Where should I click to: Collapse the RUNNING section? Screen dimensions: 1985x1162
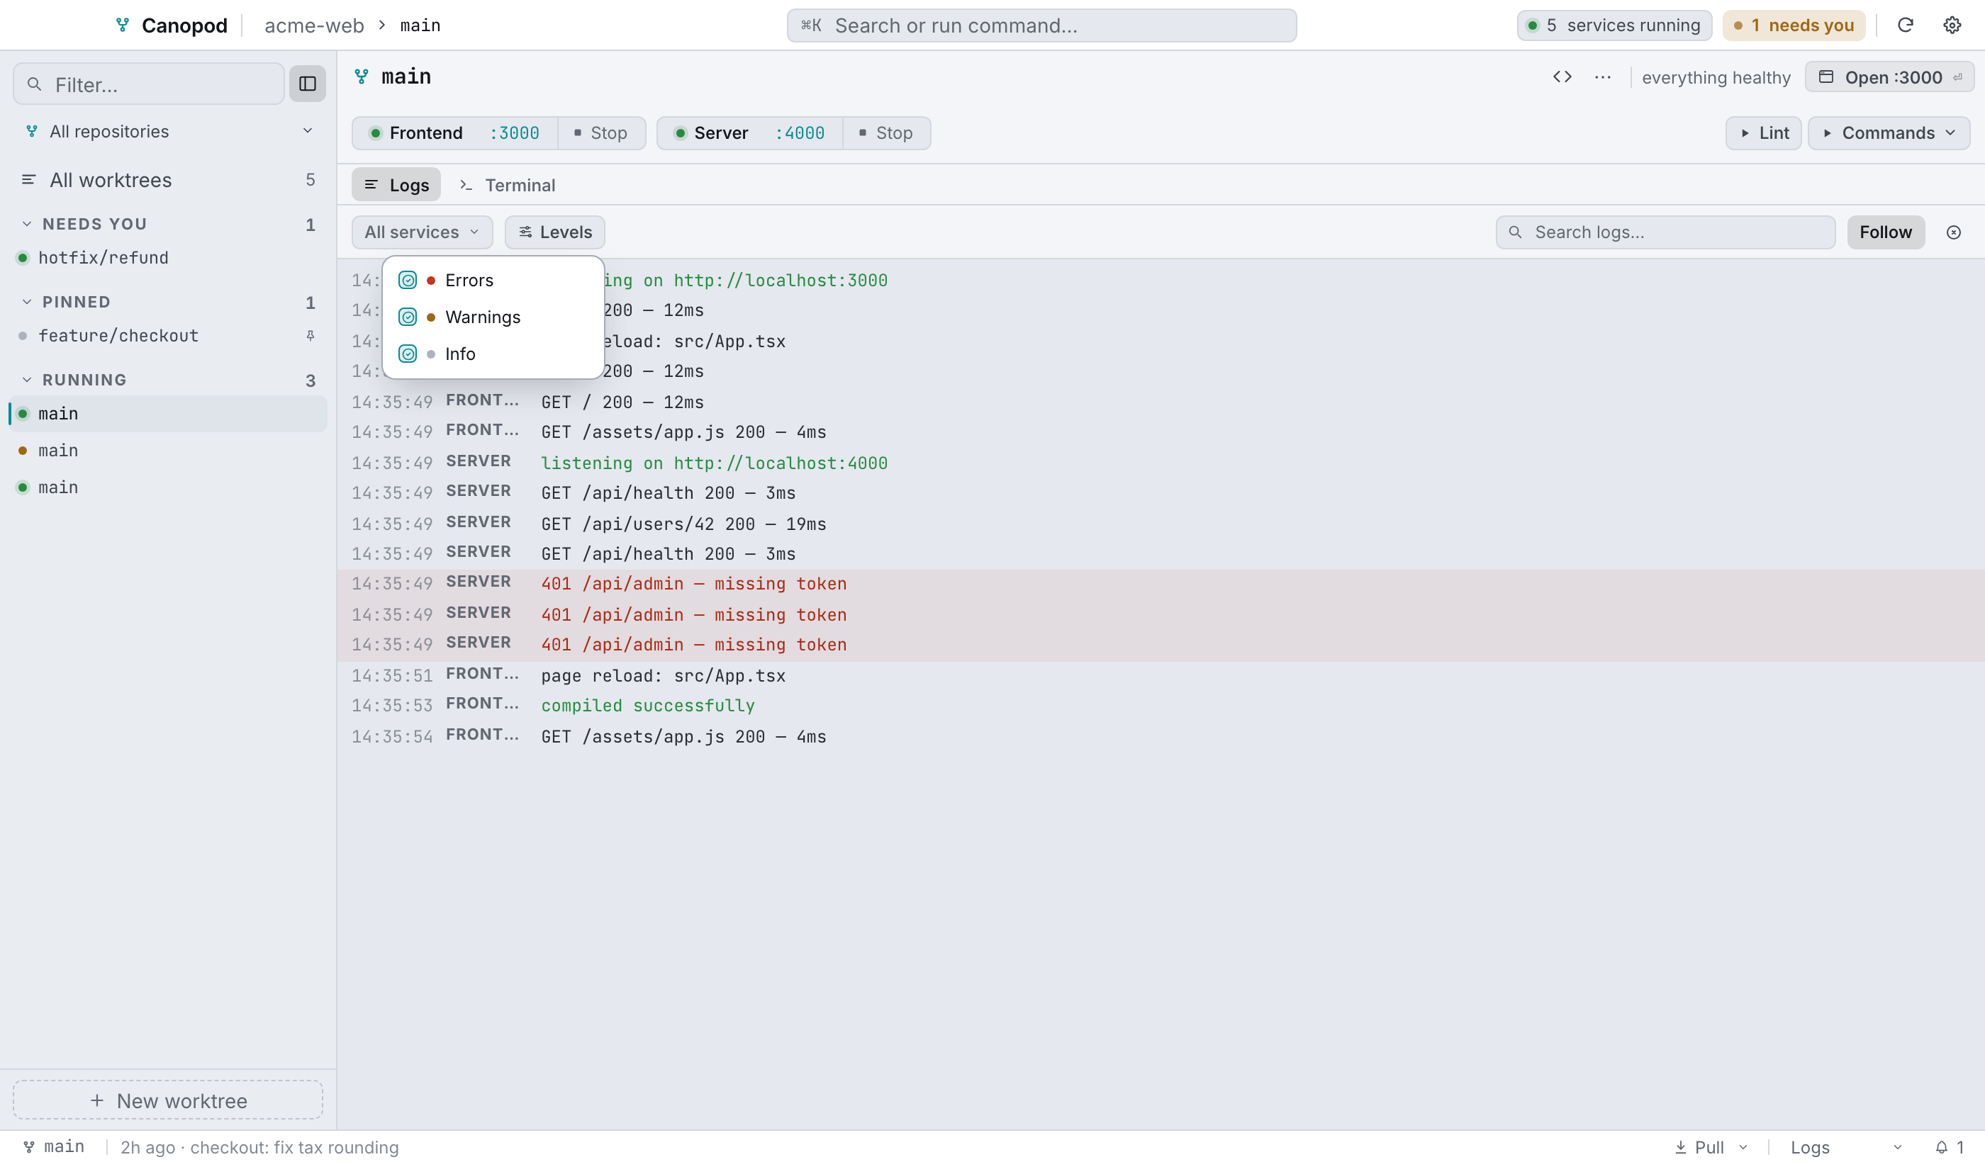(x=27, y=380)
